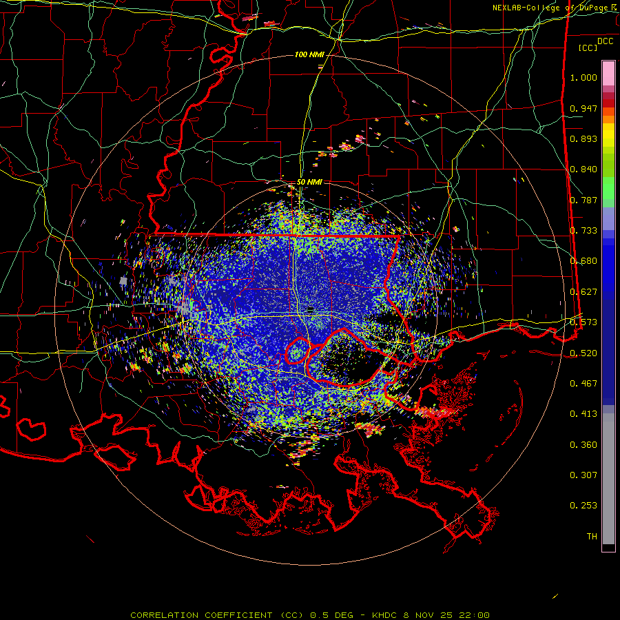Click the TH threshold label
This screenshot has width=620, height=620.
click(x=592, y=537)
